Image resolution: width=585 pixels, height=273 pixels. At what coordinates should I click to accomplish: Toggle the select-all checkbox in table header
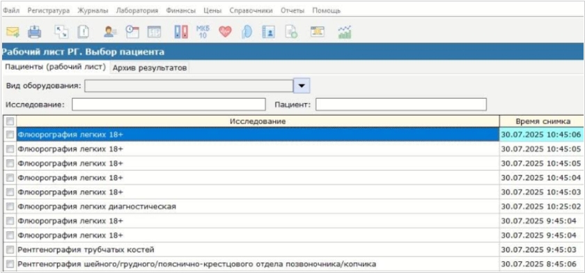(10, 121)
